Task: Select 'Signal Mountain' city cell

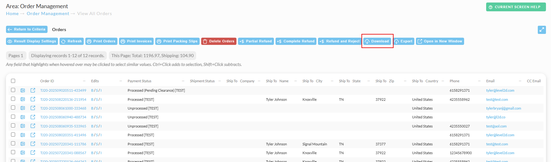Action: tap(315, 144)
